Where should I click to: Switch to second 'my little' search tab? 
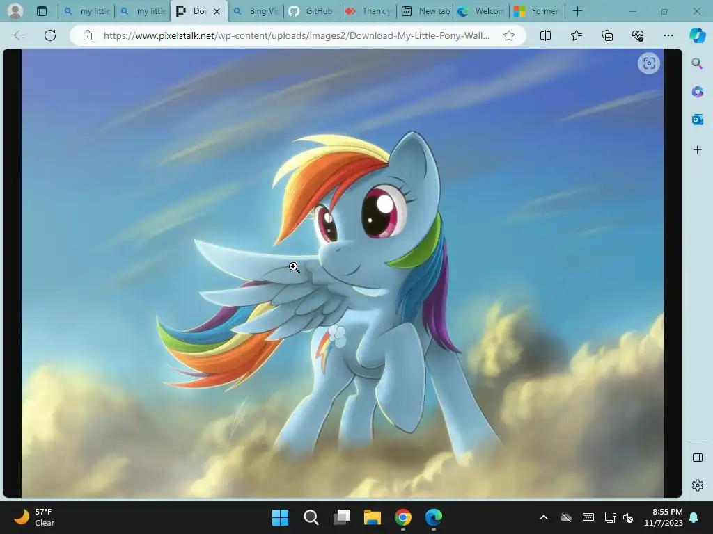pos(143,11)
